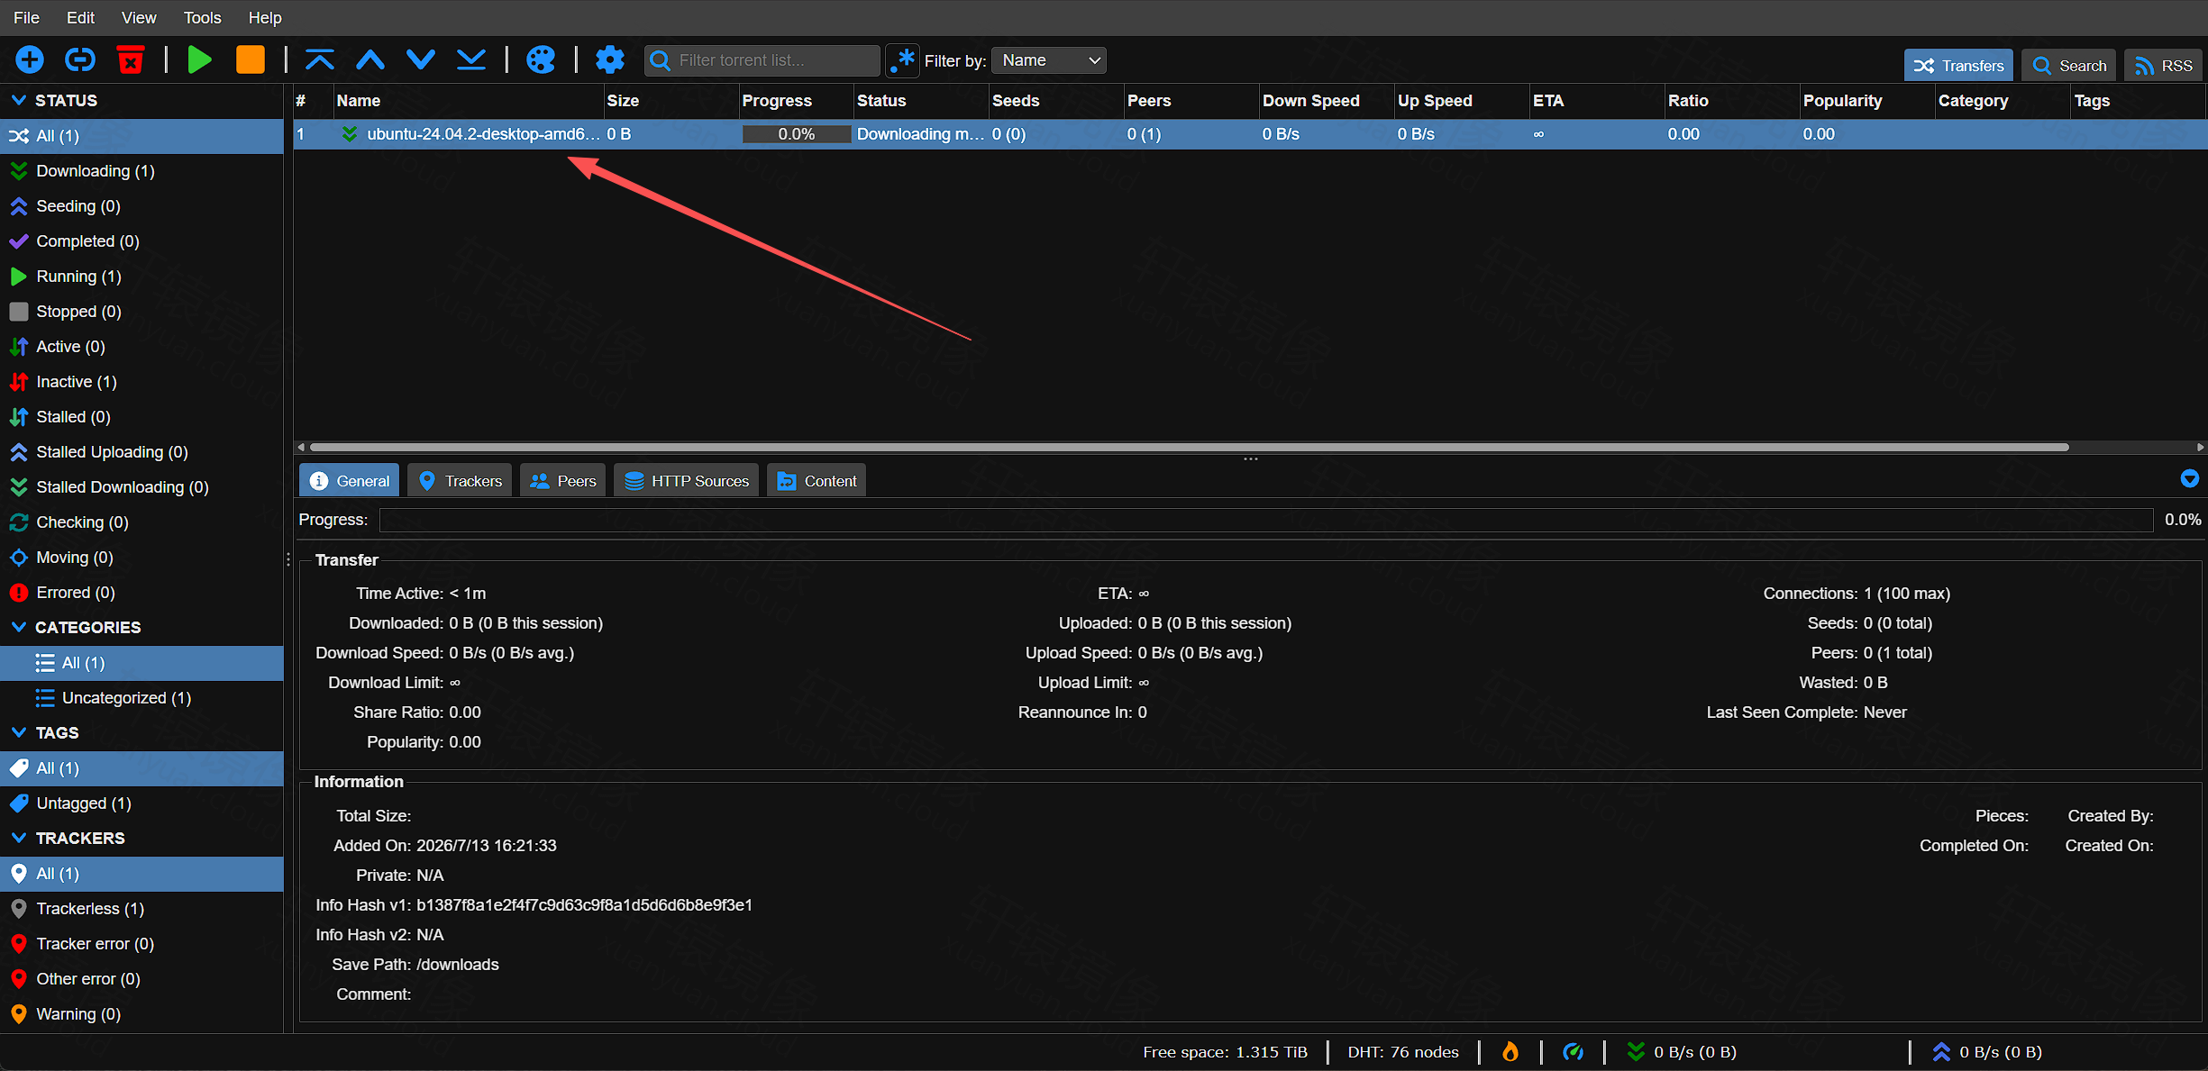Open the Tools menu
The image size is (2208, 1071).
(x=202, y=18)
